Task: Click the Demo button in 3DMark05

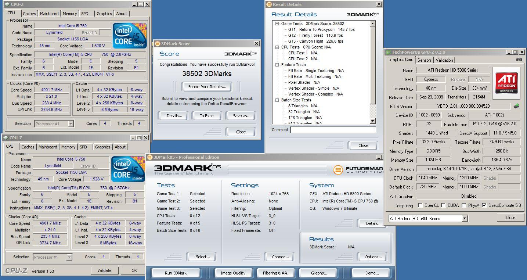Action: click(372, 273)
